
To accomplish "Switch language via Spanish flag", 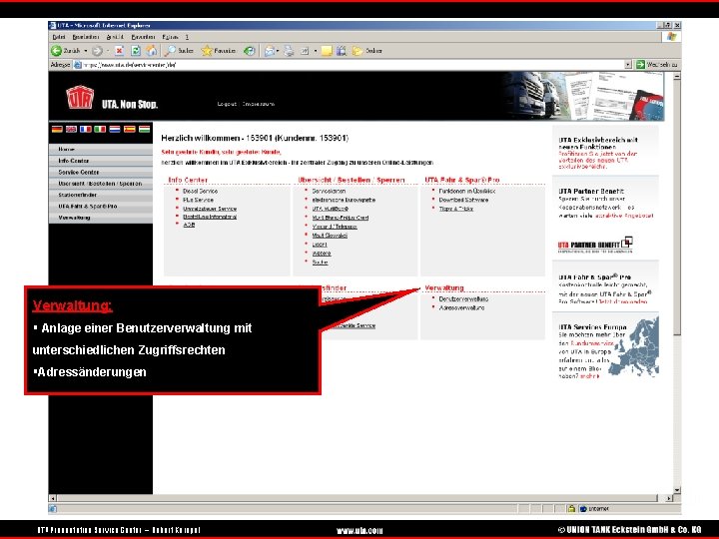I will 129,129.
